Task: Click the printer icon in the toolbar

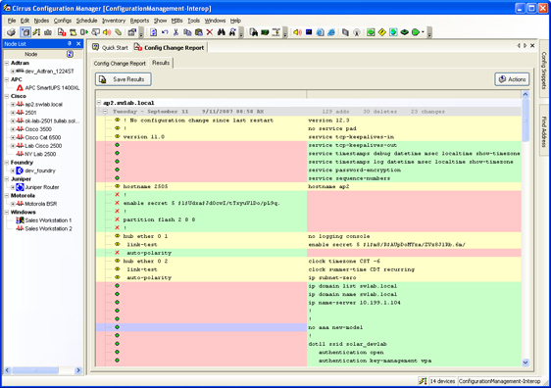Action: (11, 32)
